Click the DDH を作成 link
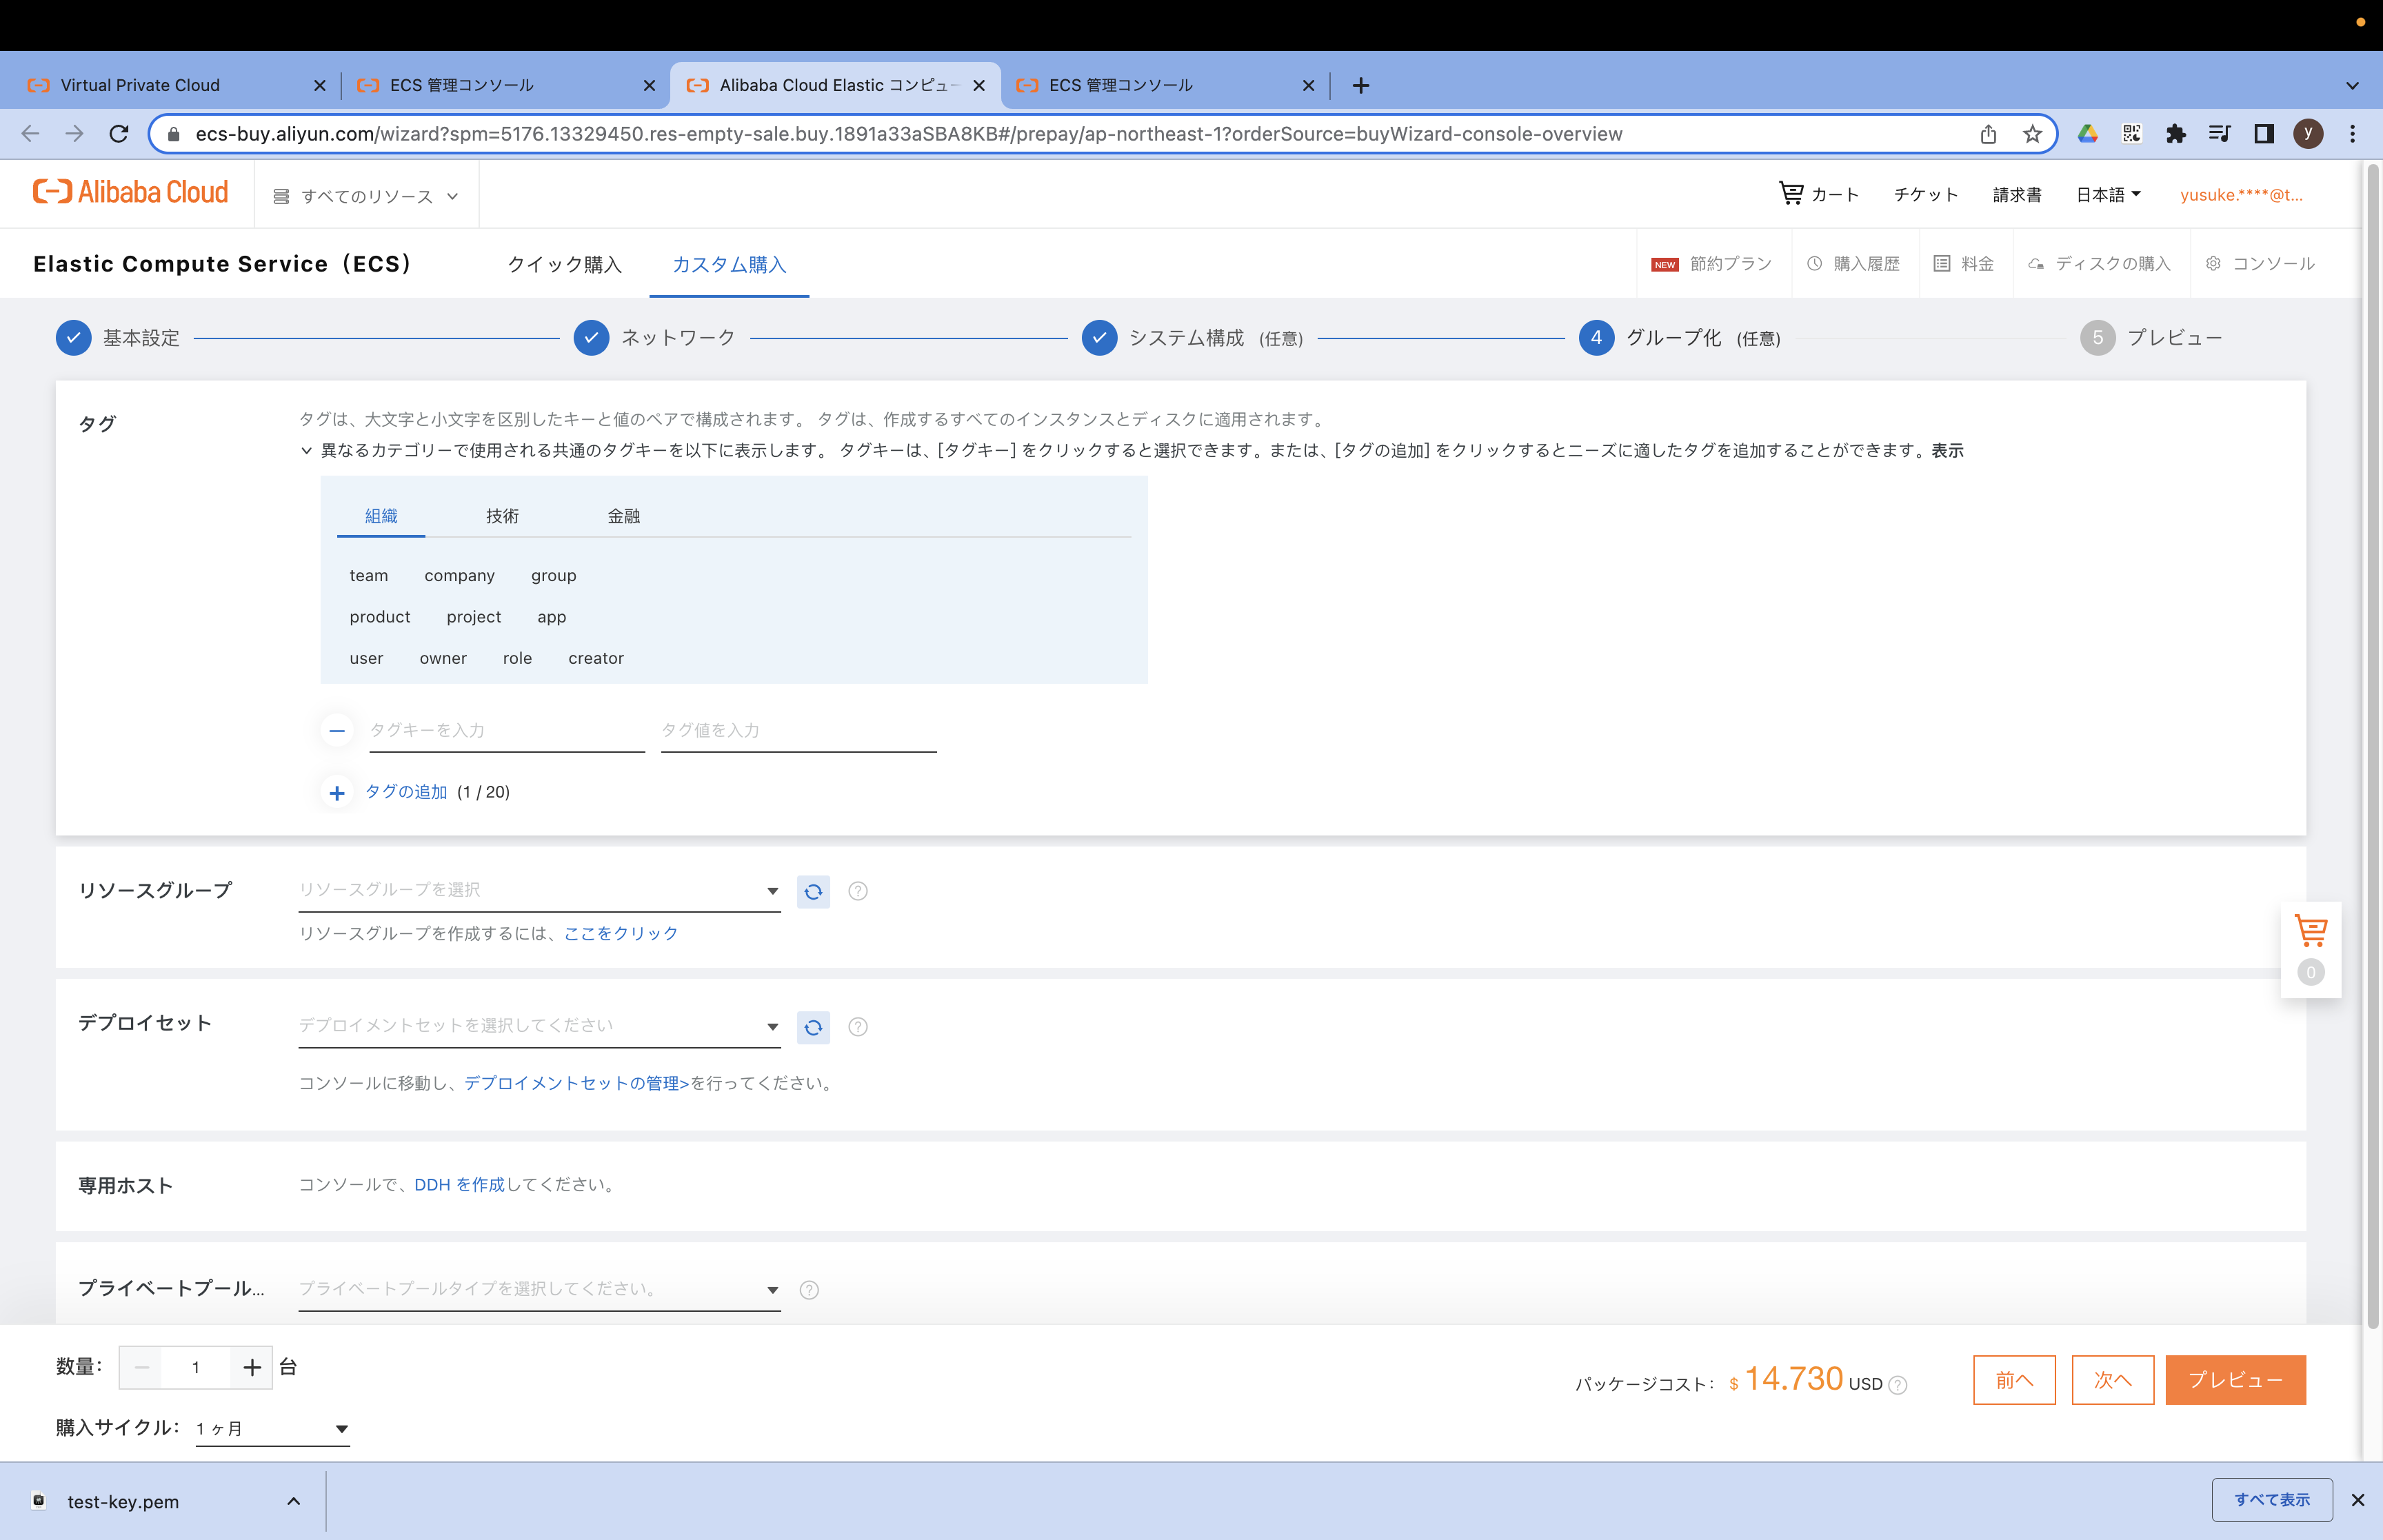2383x1540 pixels. [459, 1185]
